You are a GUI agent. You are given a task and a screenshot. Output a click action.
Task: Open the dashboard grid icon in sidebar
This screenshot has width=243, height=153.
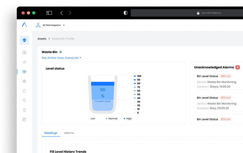click(x=24, y=53)
